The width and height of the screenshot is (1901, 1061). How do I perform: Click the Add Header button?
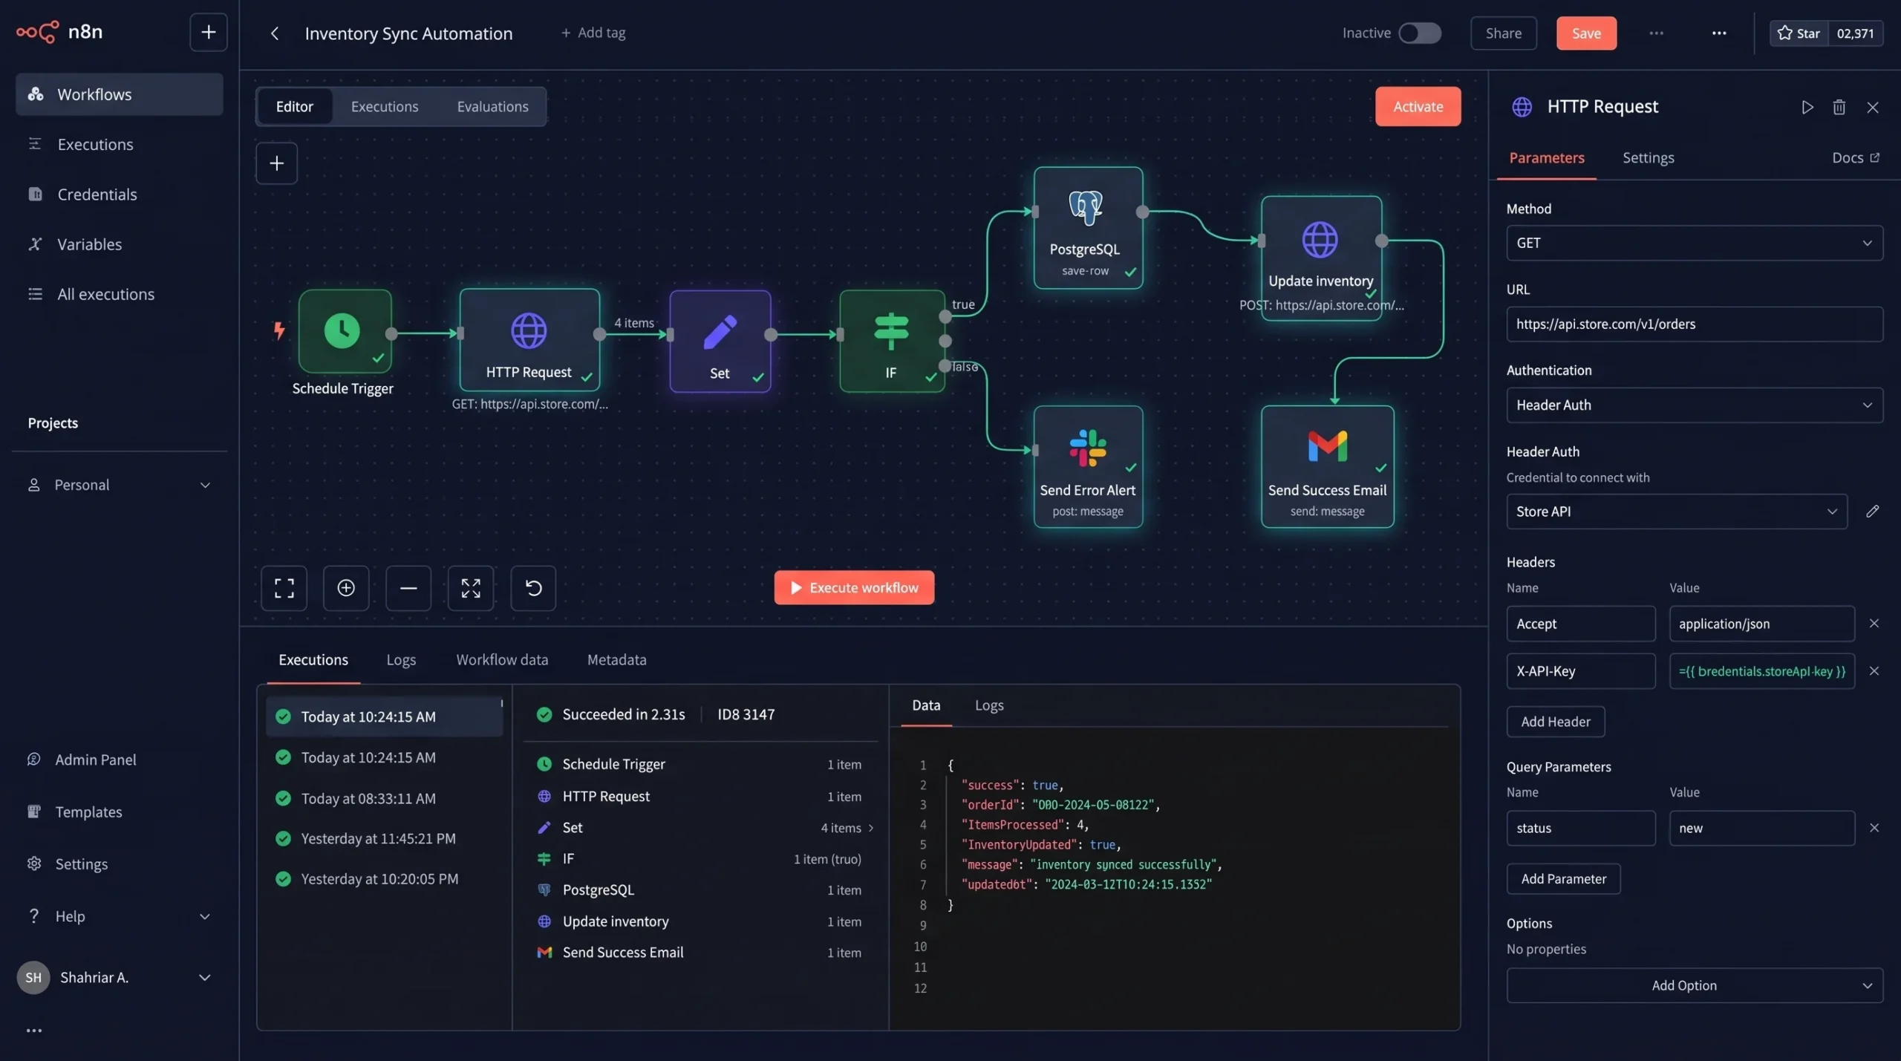tap(1555, 722)
